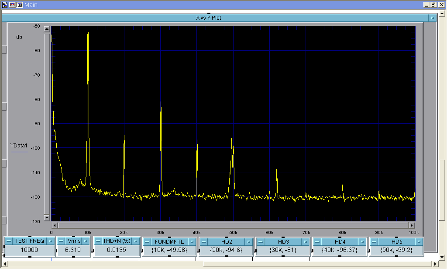Click the TEST FREQ value 10000
447x269 pixels.
click(30, 250)
